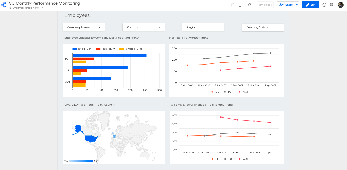Toggle PUR series in Total FTE trend legend
The height and width of the screenshot is (170, 347).
click(x=229, y=92)
